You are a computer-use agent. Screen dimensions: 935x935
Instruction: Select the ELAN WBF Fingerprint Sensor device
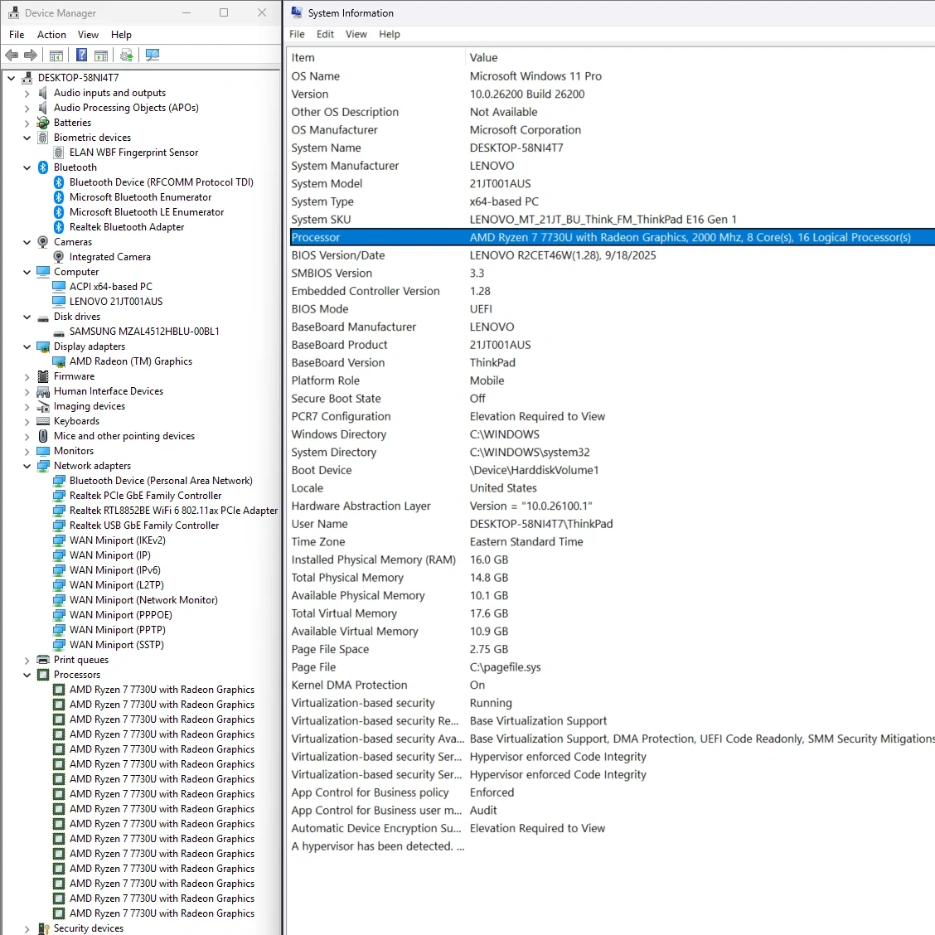pyautogui.click(x=133, y=153)
